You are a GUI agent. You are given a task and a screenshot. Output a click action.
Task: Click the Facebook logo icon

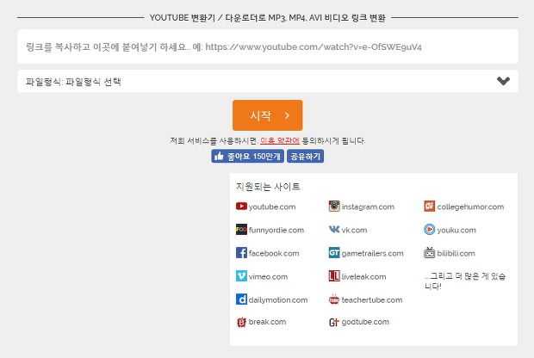(241, 253)
